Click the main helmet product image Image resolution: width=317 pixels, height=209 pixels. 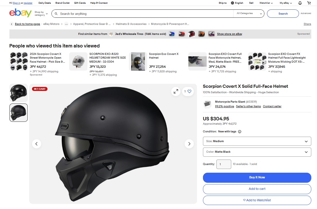coord(113,144)
